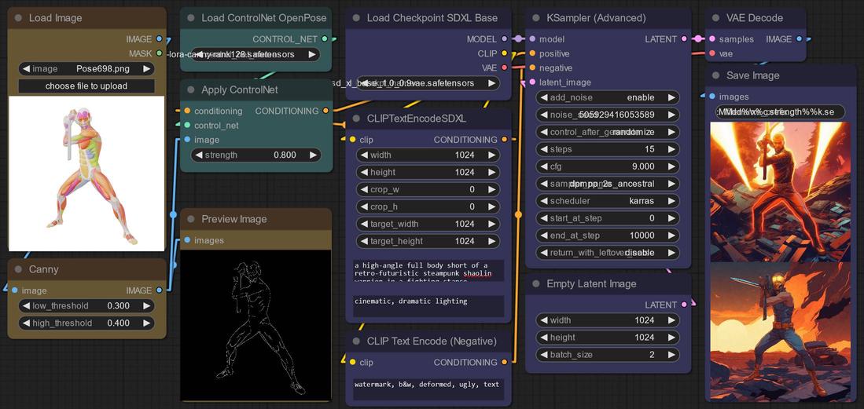The width and height of the screenshot is (864, 409).
Task: Edit the end_at_step 10000 value field
Action: pyautogui.click(x=607, y=235)
